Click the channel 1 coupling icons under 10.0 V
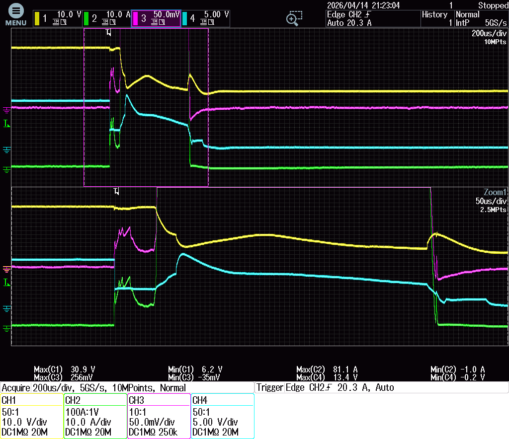Image resolution: width=509 pixels, height=439 pixels. (x=60, y=22)
